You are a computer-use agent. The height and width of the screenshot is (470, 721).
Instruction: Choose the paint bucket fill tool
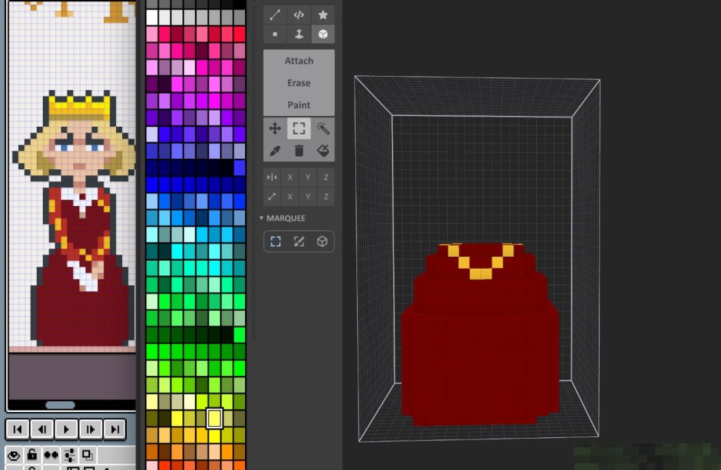point(323,151)
